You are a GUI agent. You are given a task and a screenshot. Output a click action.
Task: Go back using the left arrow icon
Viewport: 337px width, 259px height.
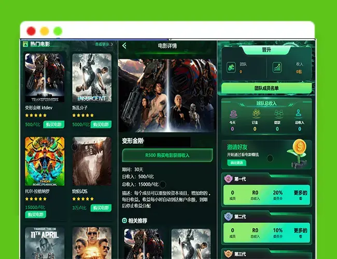click(x=124, y=46)
